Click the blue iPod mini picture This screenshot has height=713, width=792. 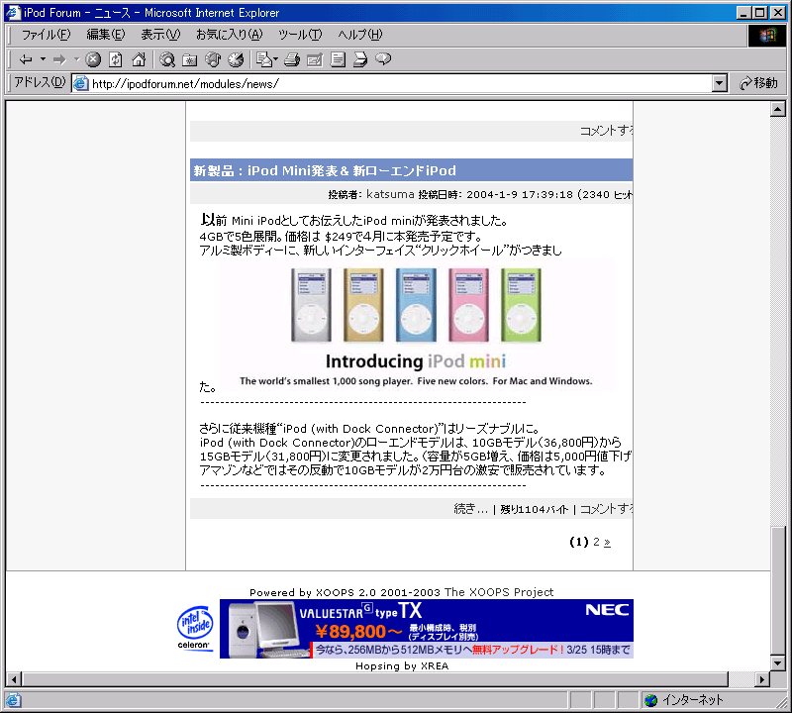416,305
